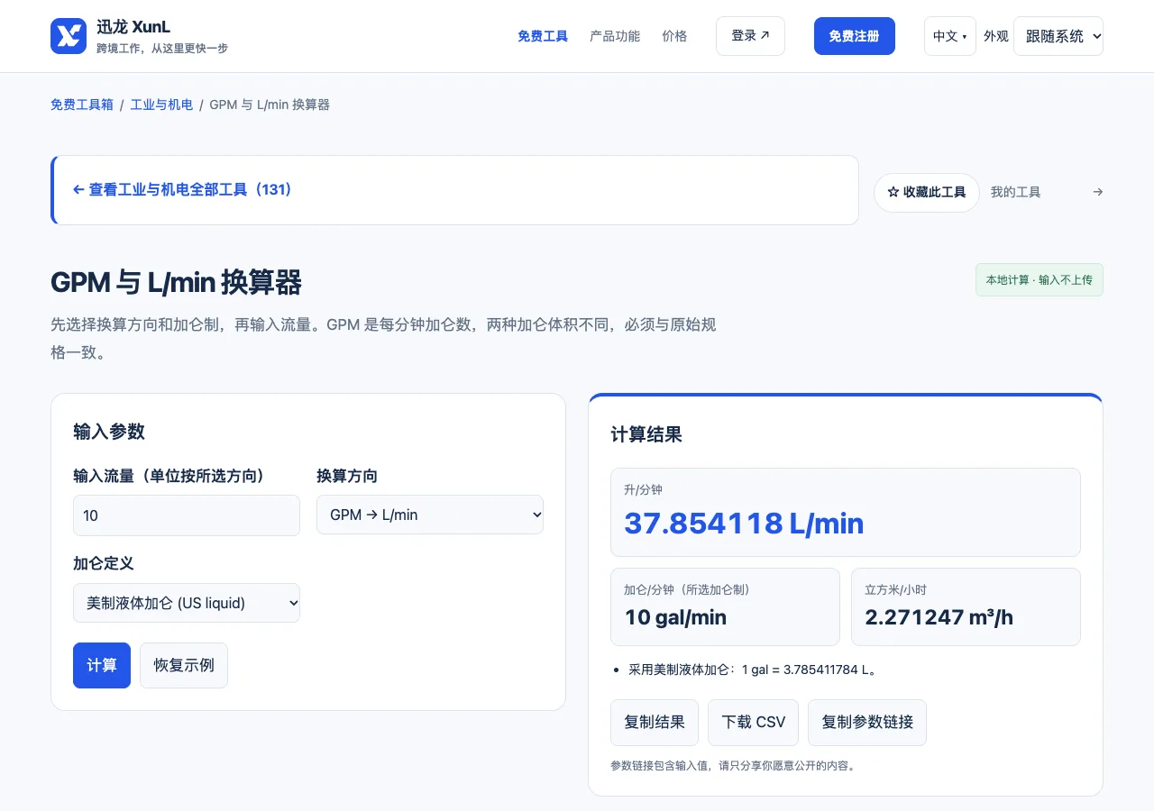Click the 恢复示例 button
The image size is (1154, 811).
click(184, 665)
